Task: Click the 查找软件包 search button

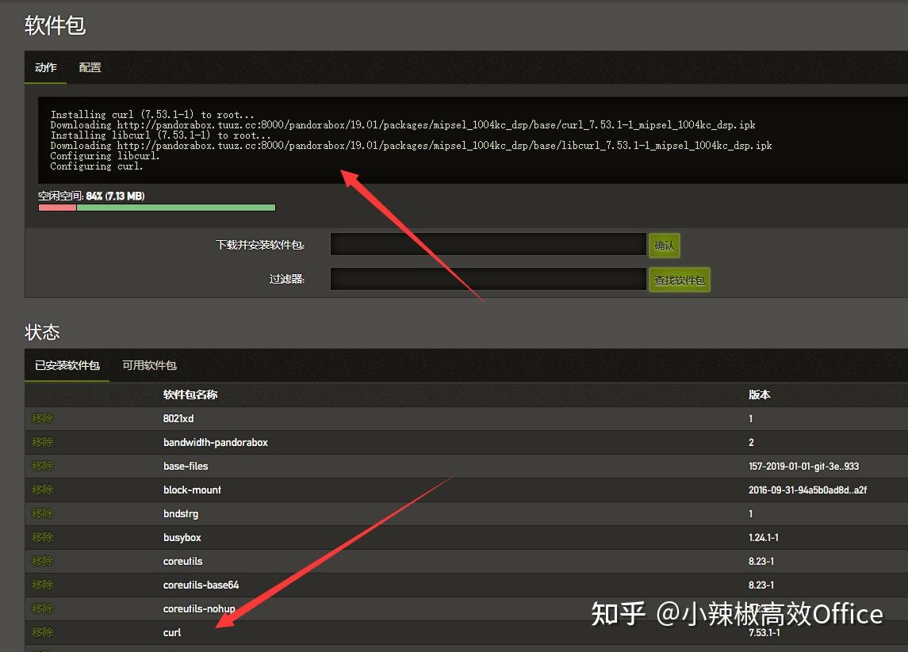Action: click(679, 279)
